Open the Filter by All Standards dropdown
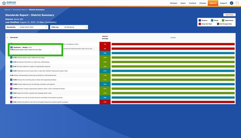Viewport: 241px width, 138px height. (69, 27)
